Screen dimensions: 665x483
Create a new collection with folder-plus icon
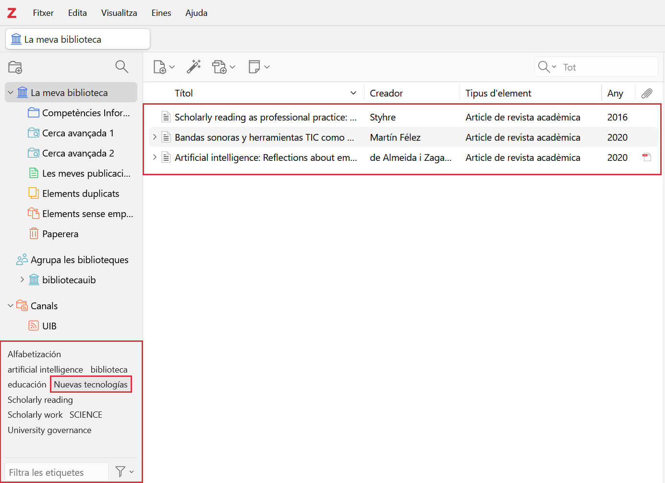(x=15, y=67)
